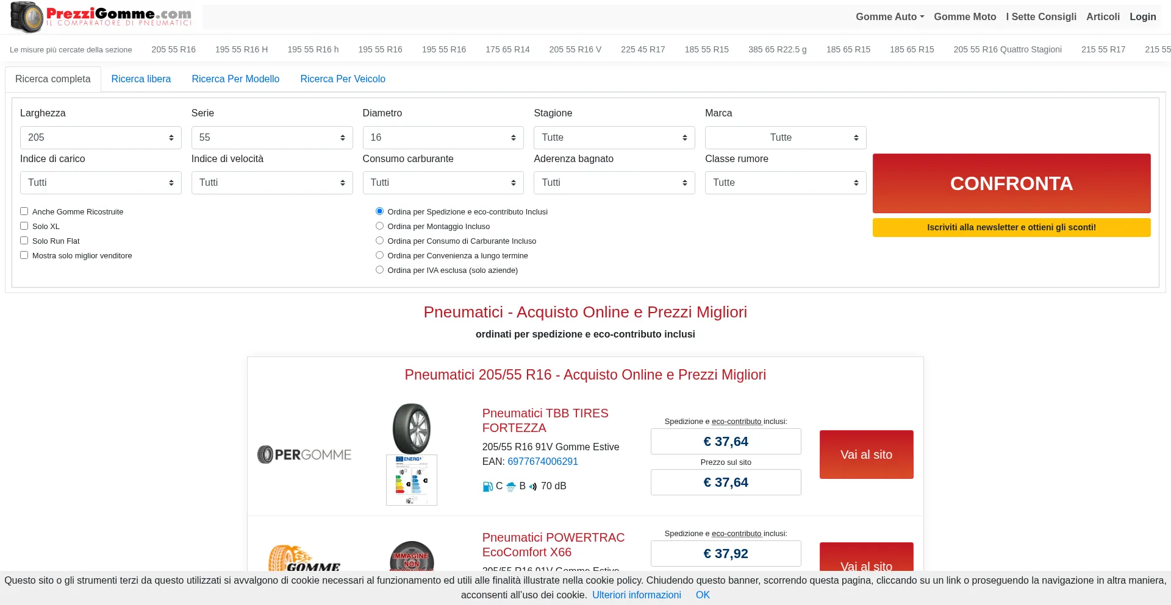Click the € 37,92 price box

coord(726,554)
